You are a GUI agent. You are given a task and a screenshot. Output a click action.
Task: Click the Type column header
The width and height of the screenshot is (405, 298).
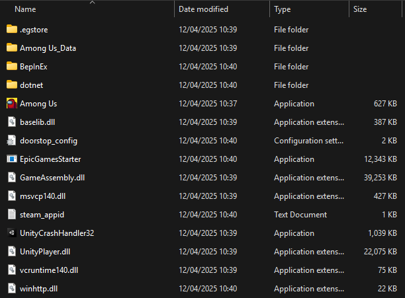(283, 9)
